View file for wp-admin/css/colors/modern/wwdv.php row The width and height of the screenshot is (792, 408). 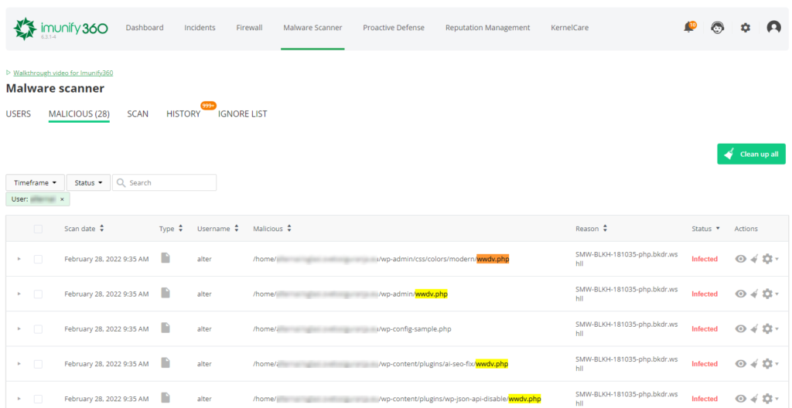coord(740,259)
